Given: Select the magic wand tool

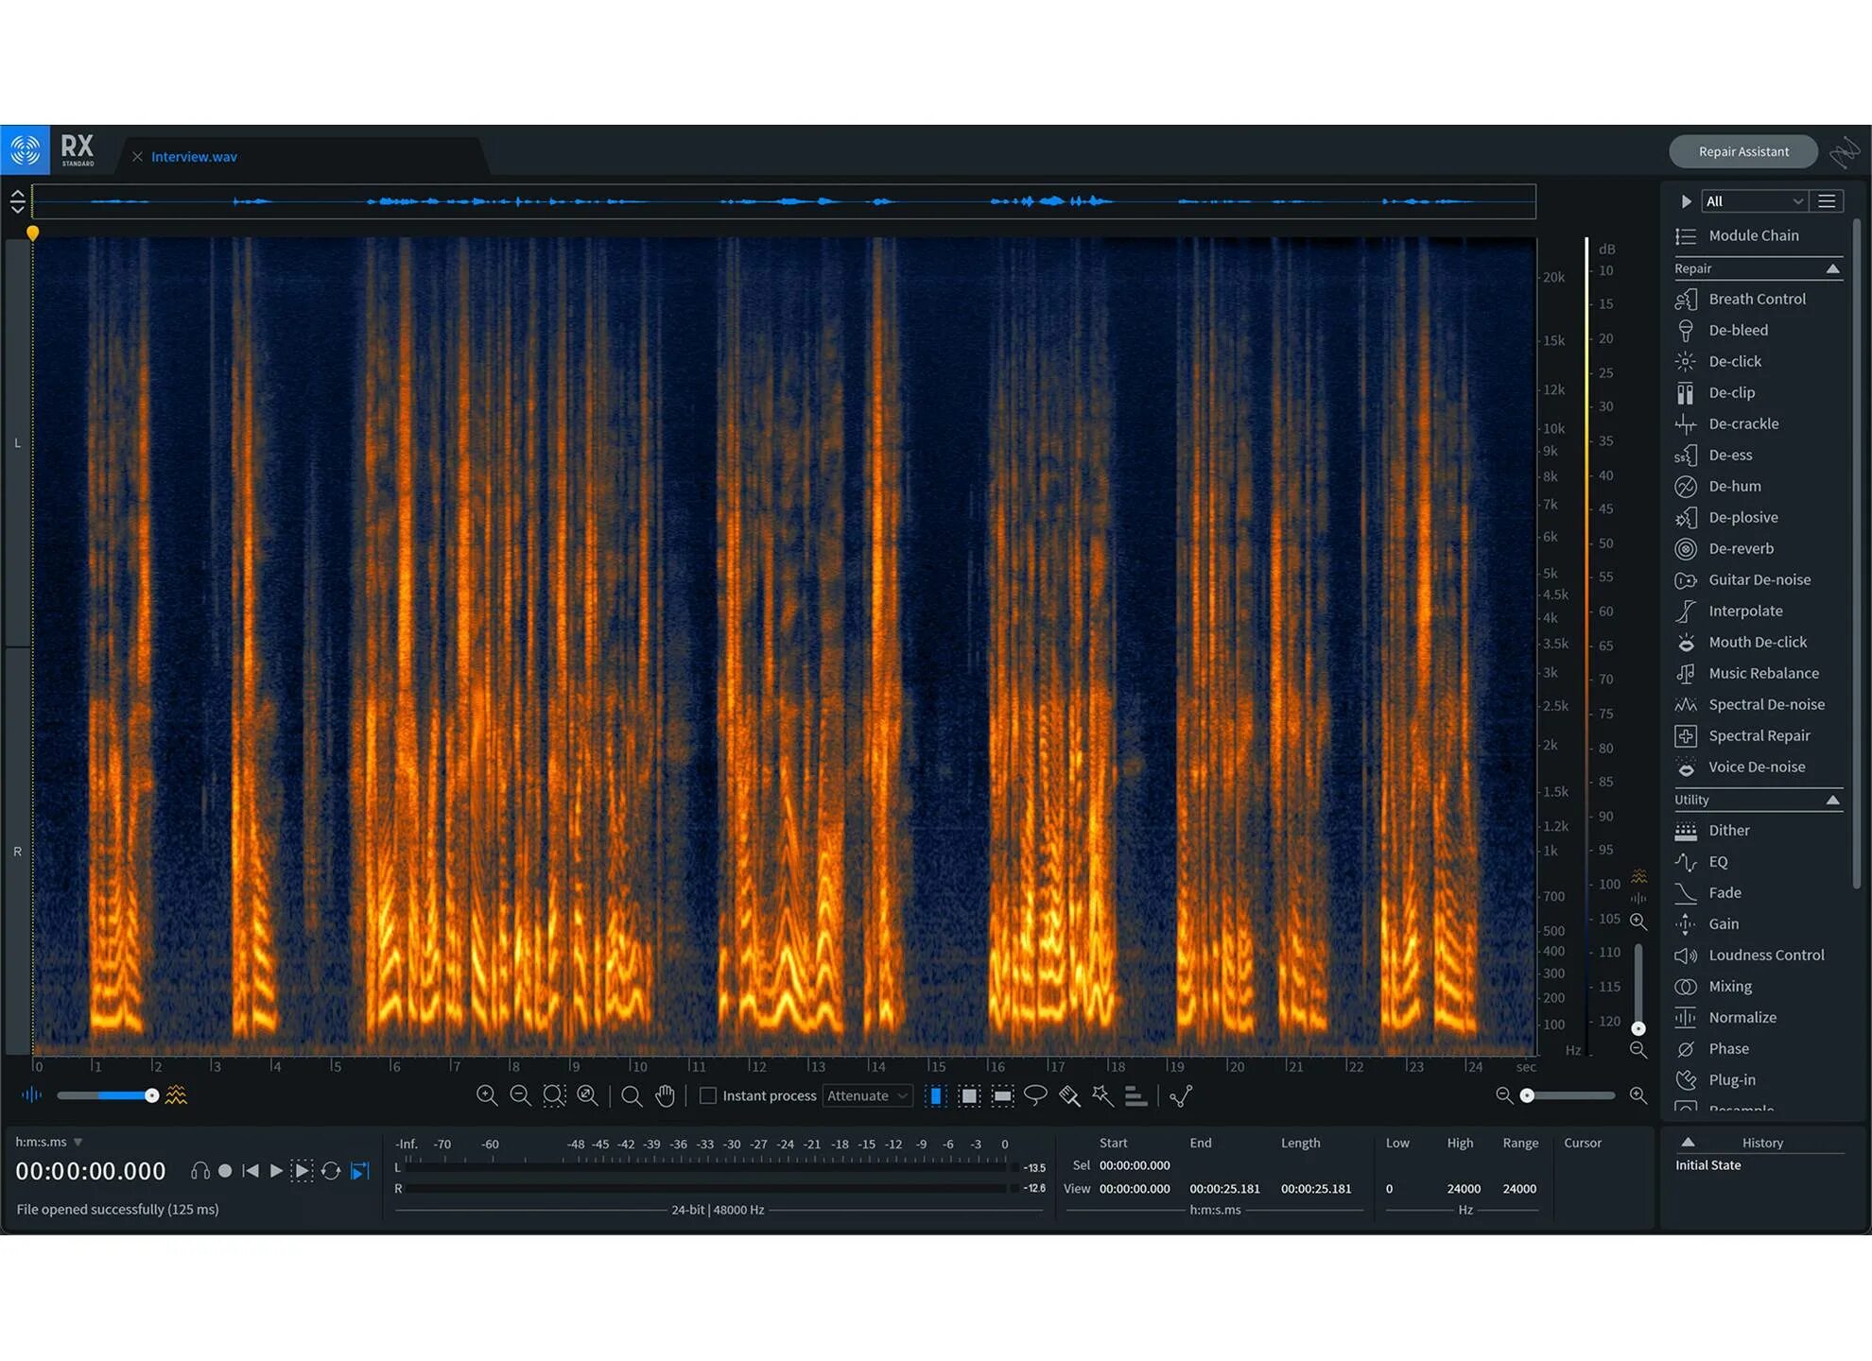Looking at the screenshot, I should (x=1102, y=1095).
